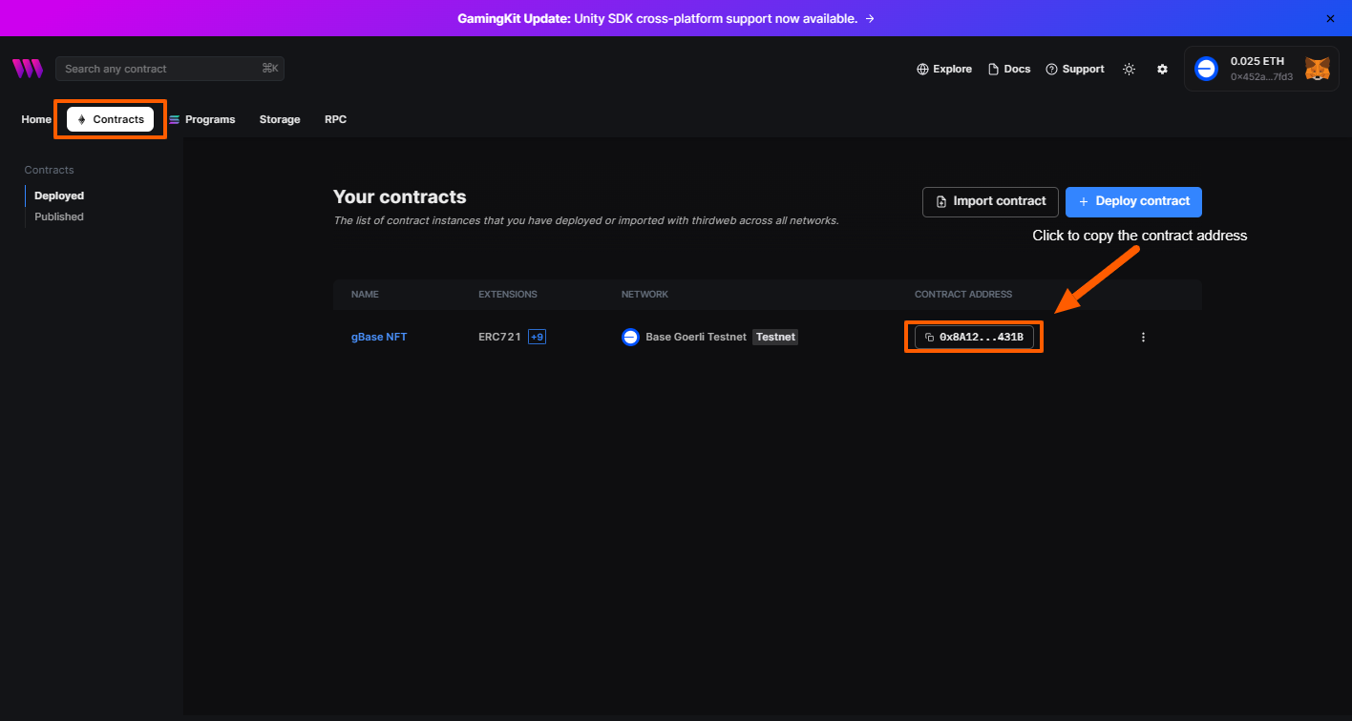Go to the Home tab

[36, 119]
